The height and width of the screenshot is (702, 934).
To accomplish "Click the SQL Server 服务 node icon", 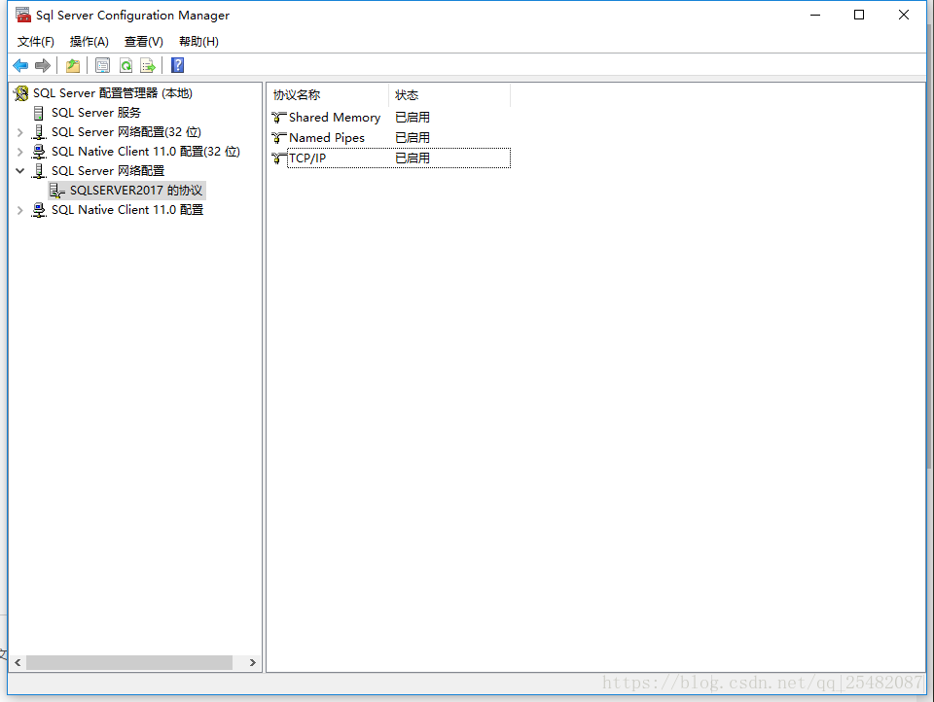I will point(39,113).
